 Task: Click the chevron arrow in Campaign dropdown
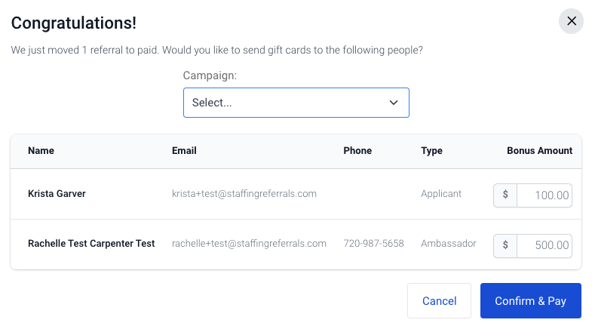point(394,103)
